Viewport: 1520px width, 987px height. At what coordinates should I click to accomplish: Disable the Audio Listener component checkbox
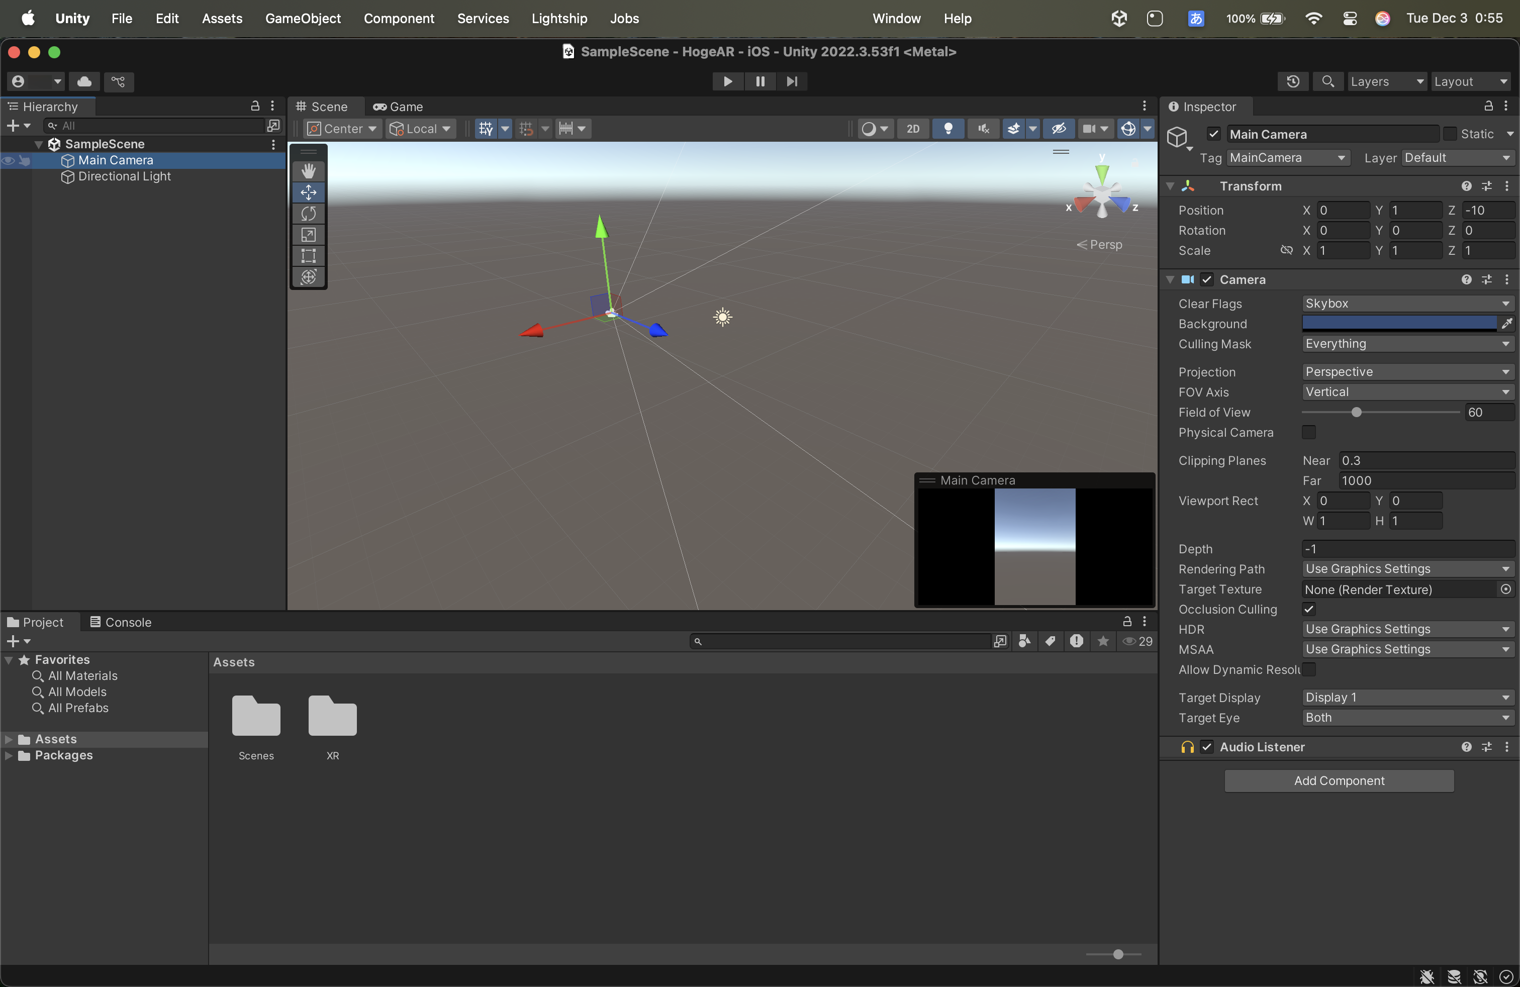[1206, 747]
